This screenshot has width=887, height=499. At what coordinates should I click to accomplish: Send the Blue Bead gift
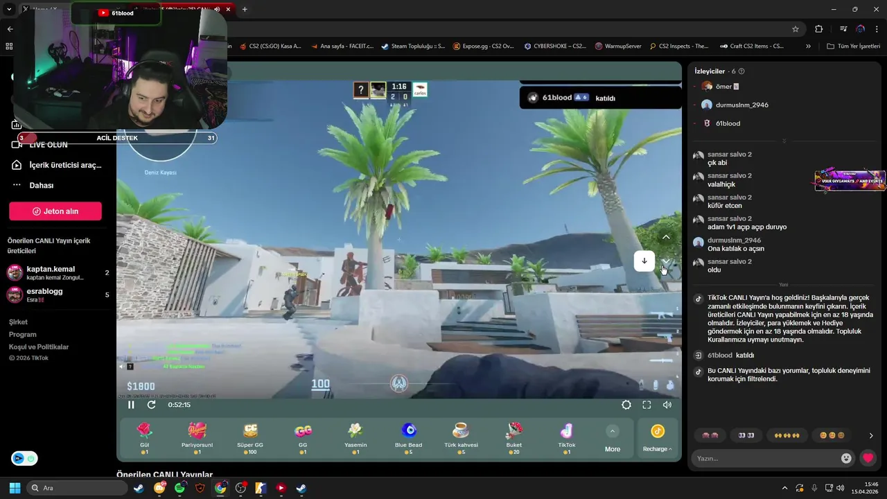[x=408, y=437]
